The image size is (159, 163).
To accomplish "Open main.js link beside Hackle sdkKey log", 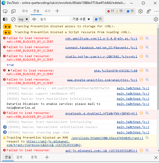I will point(133,88).
